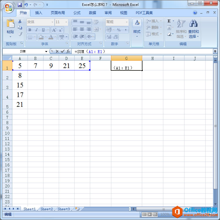
Task: Toggle wrap text
Action: 96,22
